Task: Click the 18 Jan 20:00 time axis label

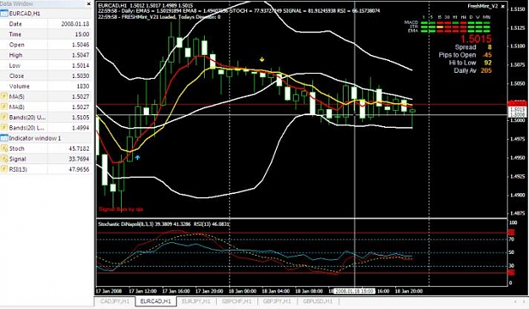Action: tap(409, 291)
